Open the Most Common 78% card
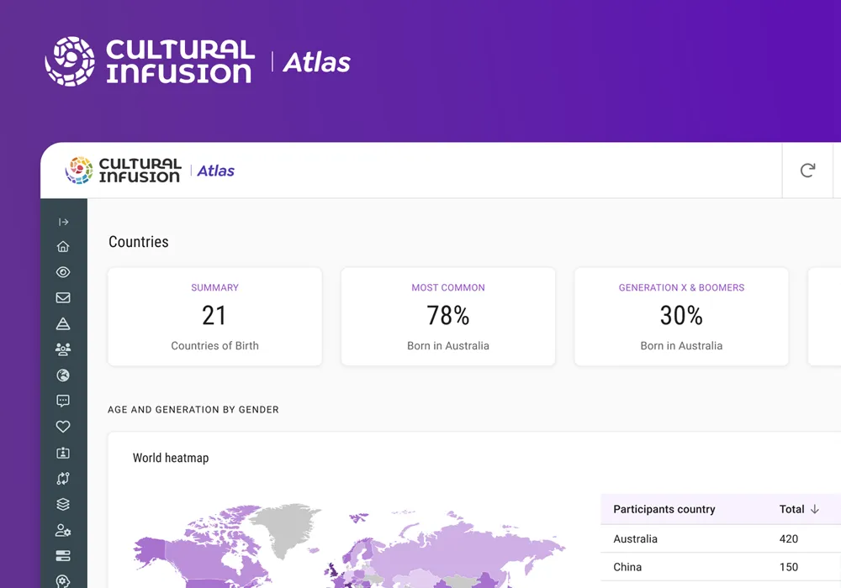841x588 pixels. [448, 317]
